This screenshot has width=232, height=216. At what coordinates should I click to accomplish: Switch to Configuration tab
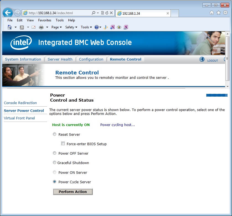tap(91, 59)
